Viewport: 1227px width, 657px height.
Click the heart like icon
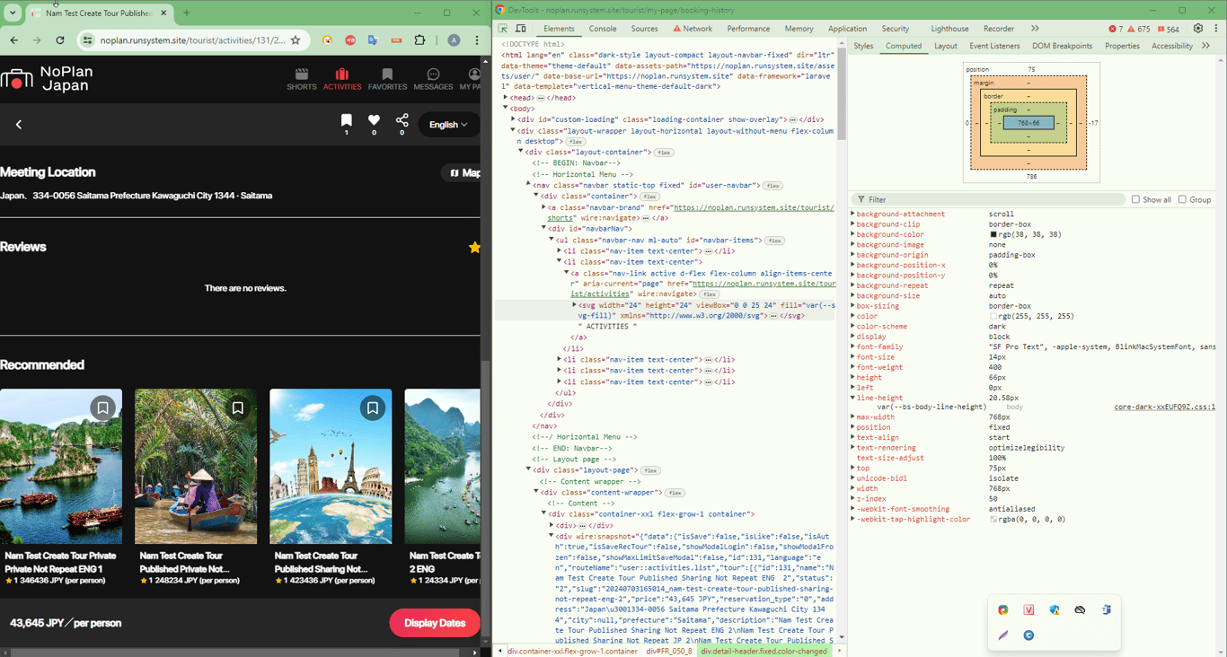coord(374,120)
